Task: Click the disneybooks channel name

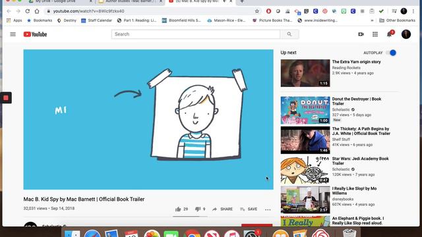Action: tap(343, 199)
